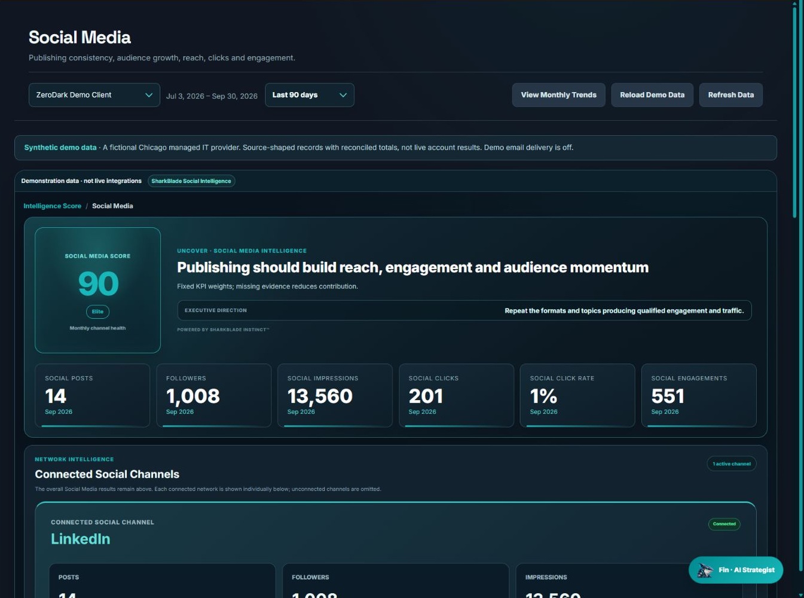
Task: Open the ZeroDark Demo Client selector
Action: tap(94, 95)
